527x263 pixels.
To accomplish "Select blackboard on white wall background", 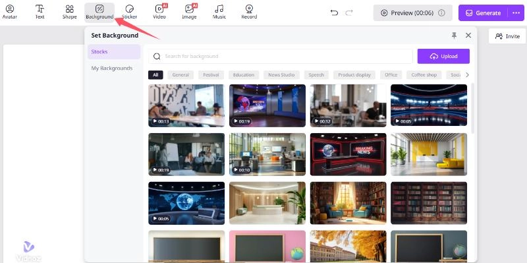I will pyautogui.click(x=186, y=246).
